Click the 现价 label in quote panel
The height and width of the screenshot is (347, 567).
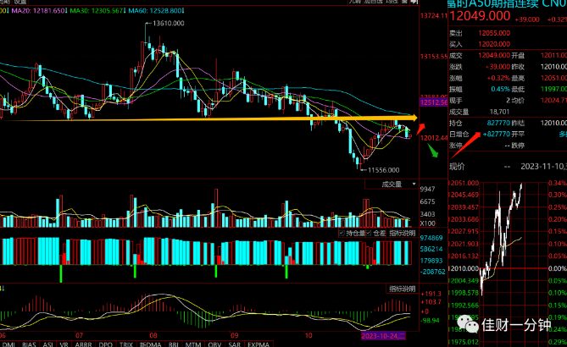pyautogui.click(x=457, y=167)
